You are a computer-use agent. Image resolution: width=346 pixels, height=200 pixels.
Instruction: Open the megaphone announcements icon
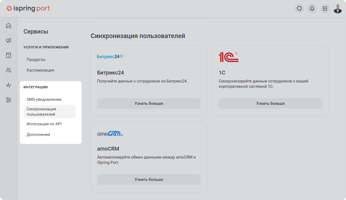pyautogui.click(x=9, y=40)
